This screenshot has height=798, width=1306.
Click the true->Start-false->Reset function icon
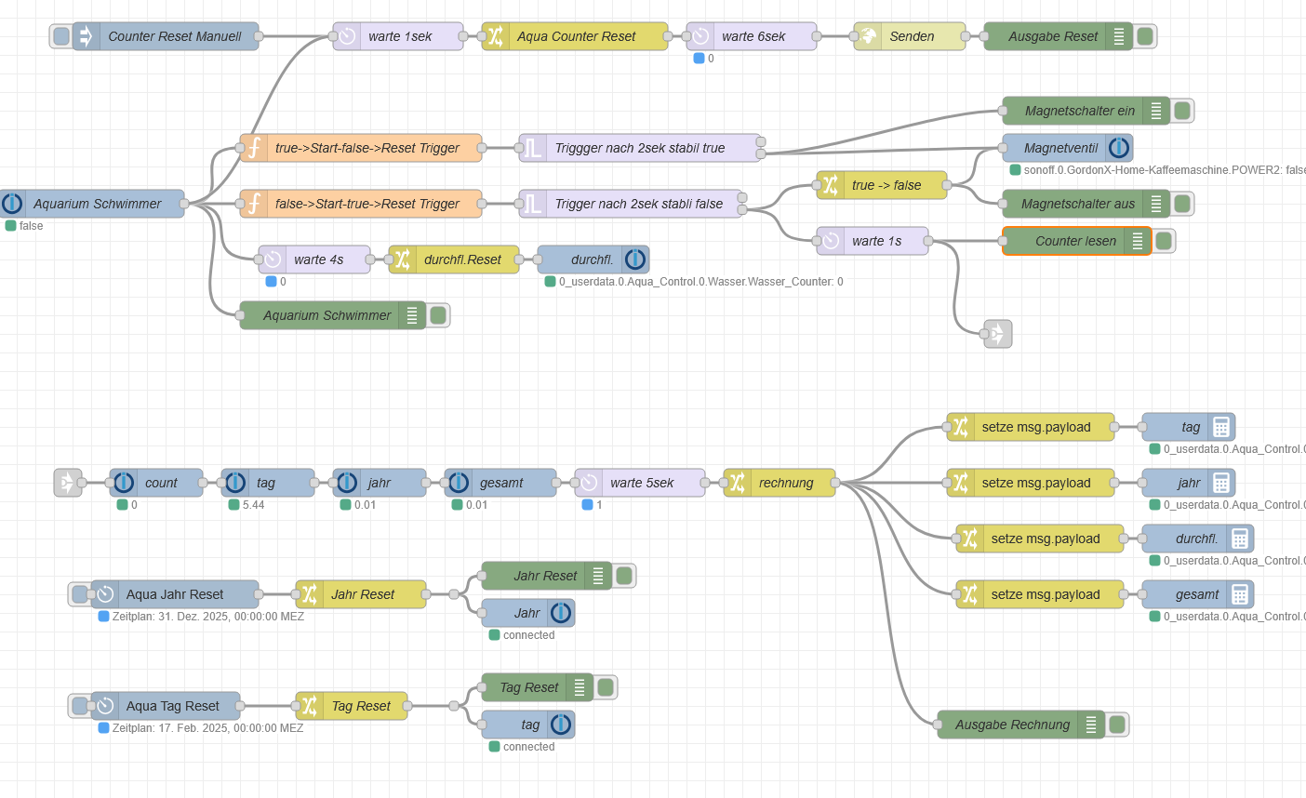[x=254, y=148]
